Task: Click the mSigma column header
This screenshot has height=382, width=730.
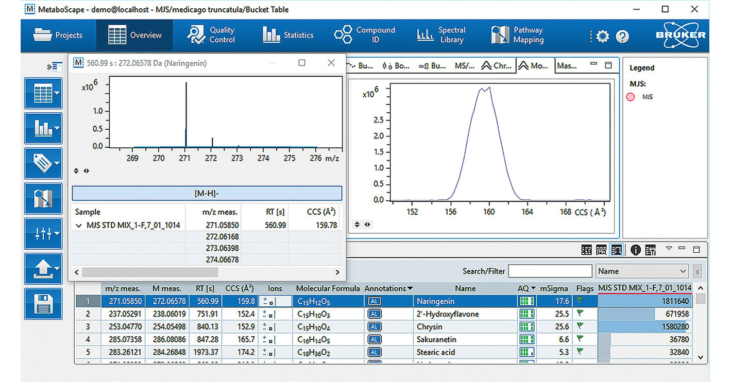Action: pos(554,288)
